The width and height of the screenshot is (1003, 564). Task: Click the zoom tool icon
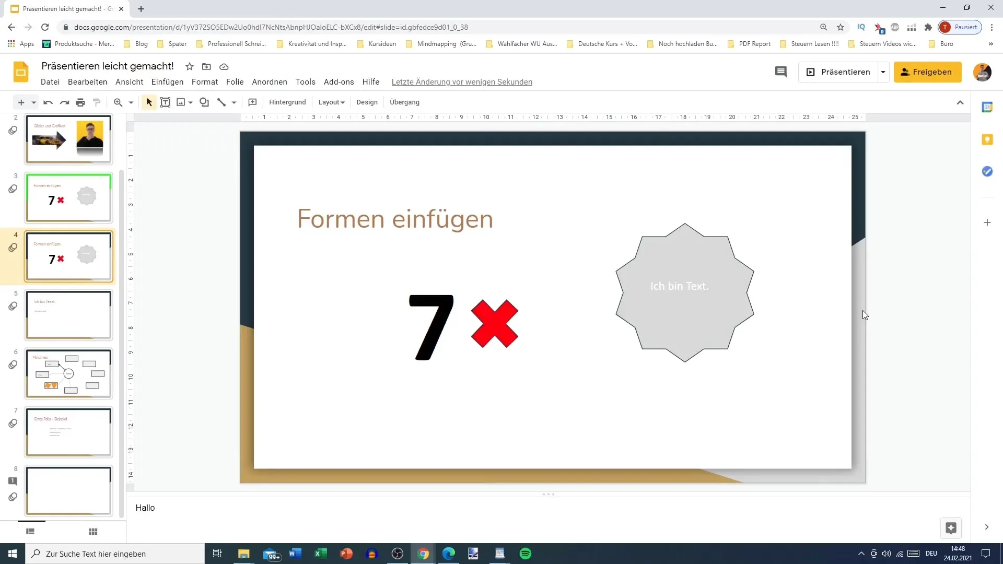click(x=119, y=102)
